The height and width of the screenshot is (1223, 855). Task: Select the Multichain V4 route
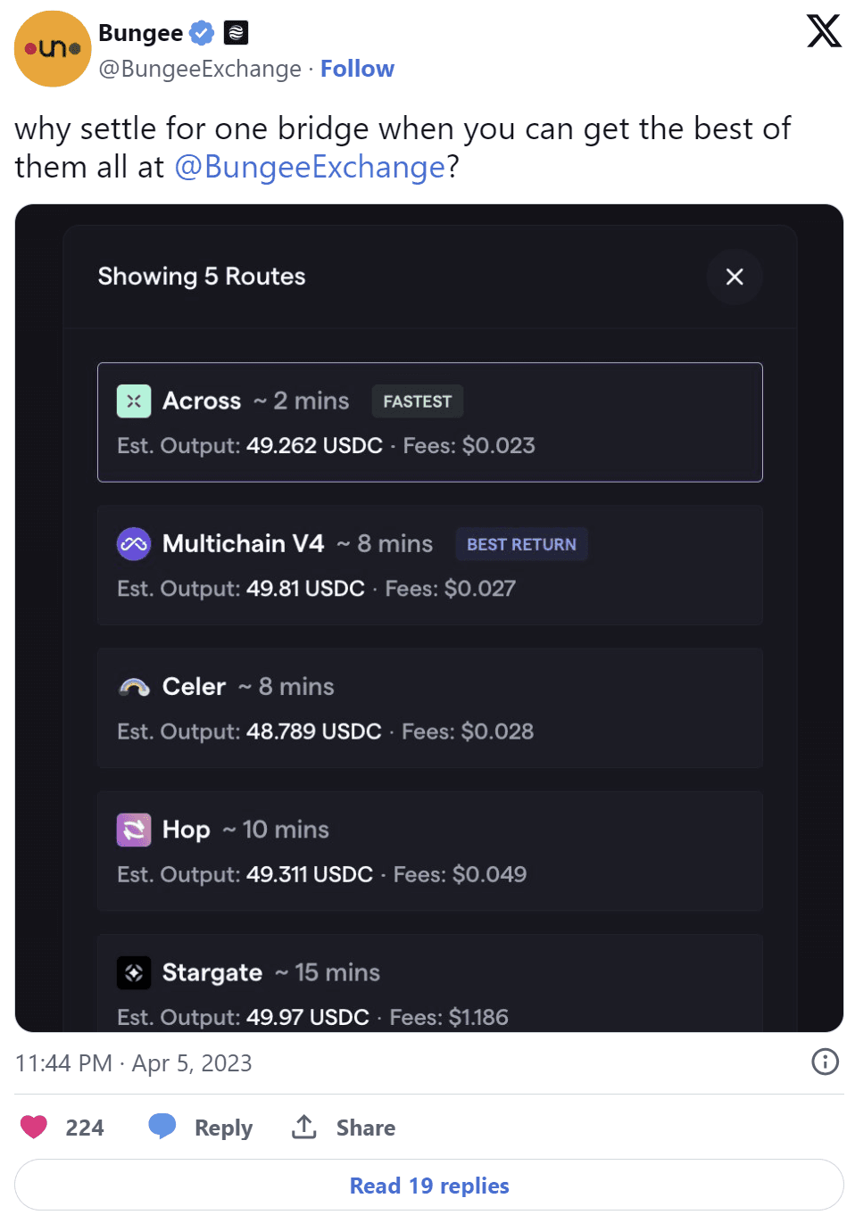point(429,565)
